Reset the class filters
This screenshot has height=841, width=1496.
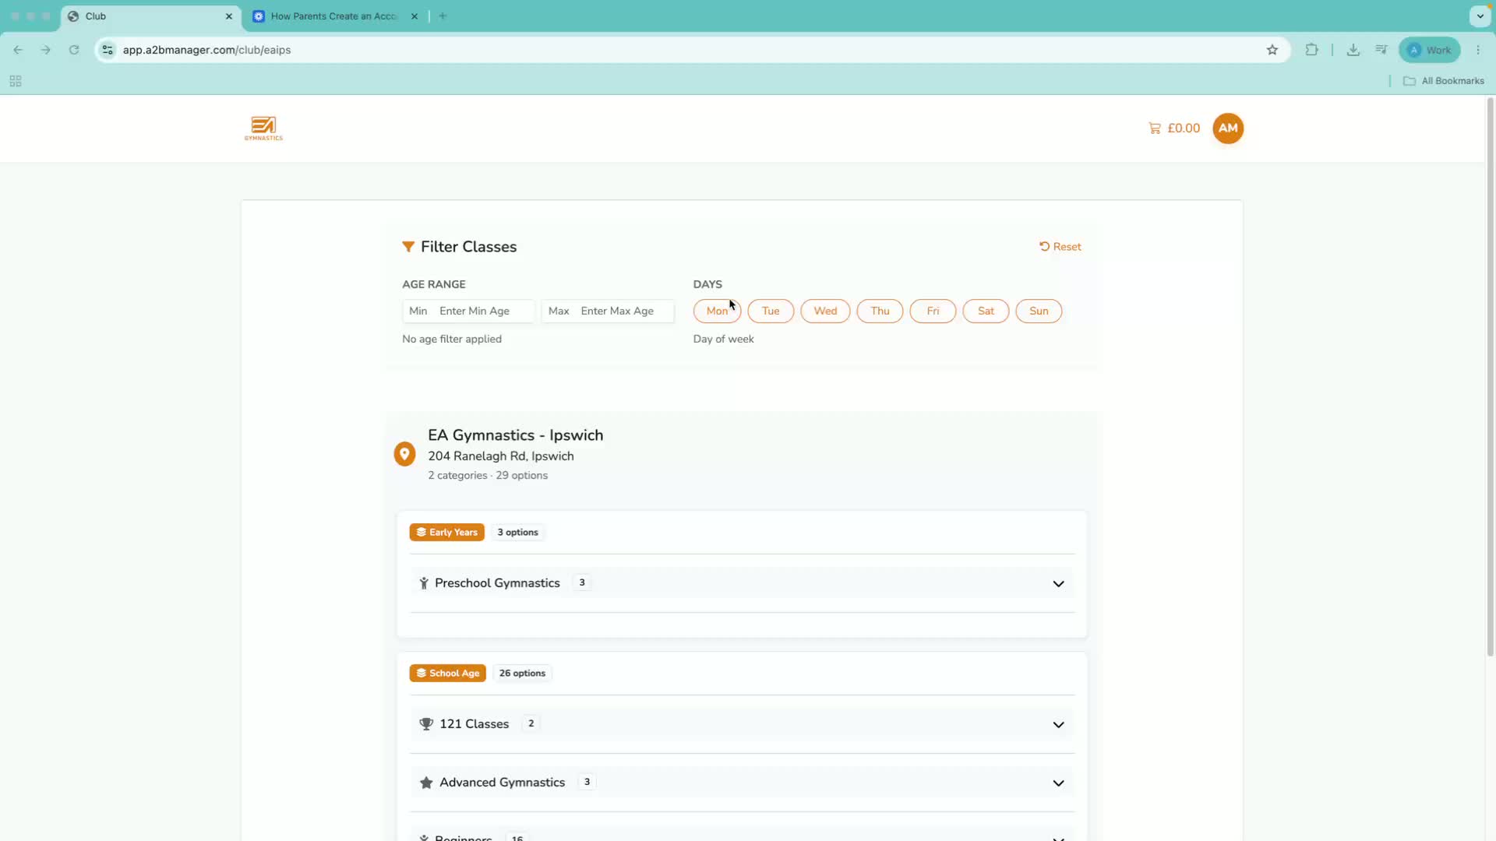[x=1060, y=247]
